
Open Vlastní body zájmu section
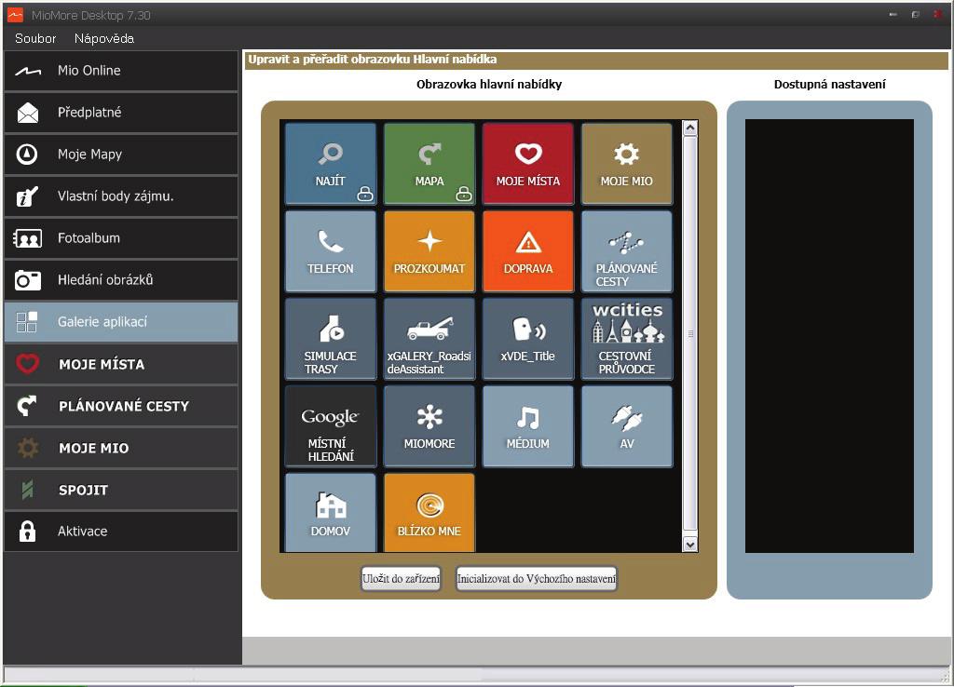[121, 196]
